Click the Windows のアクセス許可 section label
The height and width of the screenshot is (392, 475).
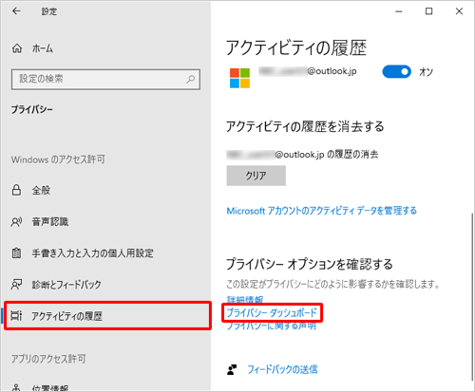(x=58, y=159)
